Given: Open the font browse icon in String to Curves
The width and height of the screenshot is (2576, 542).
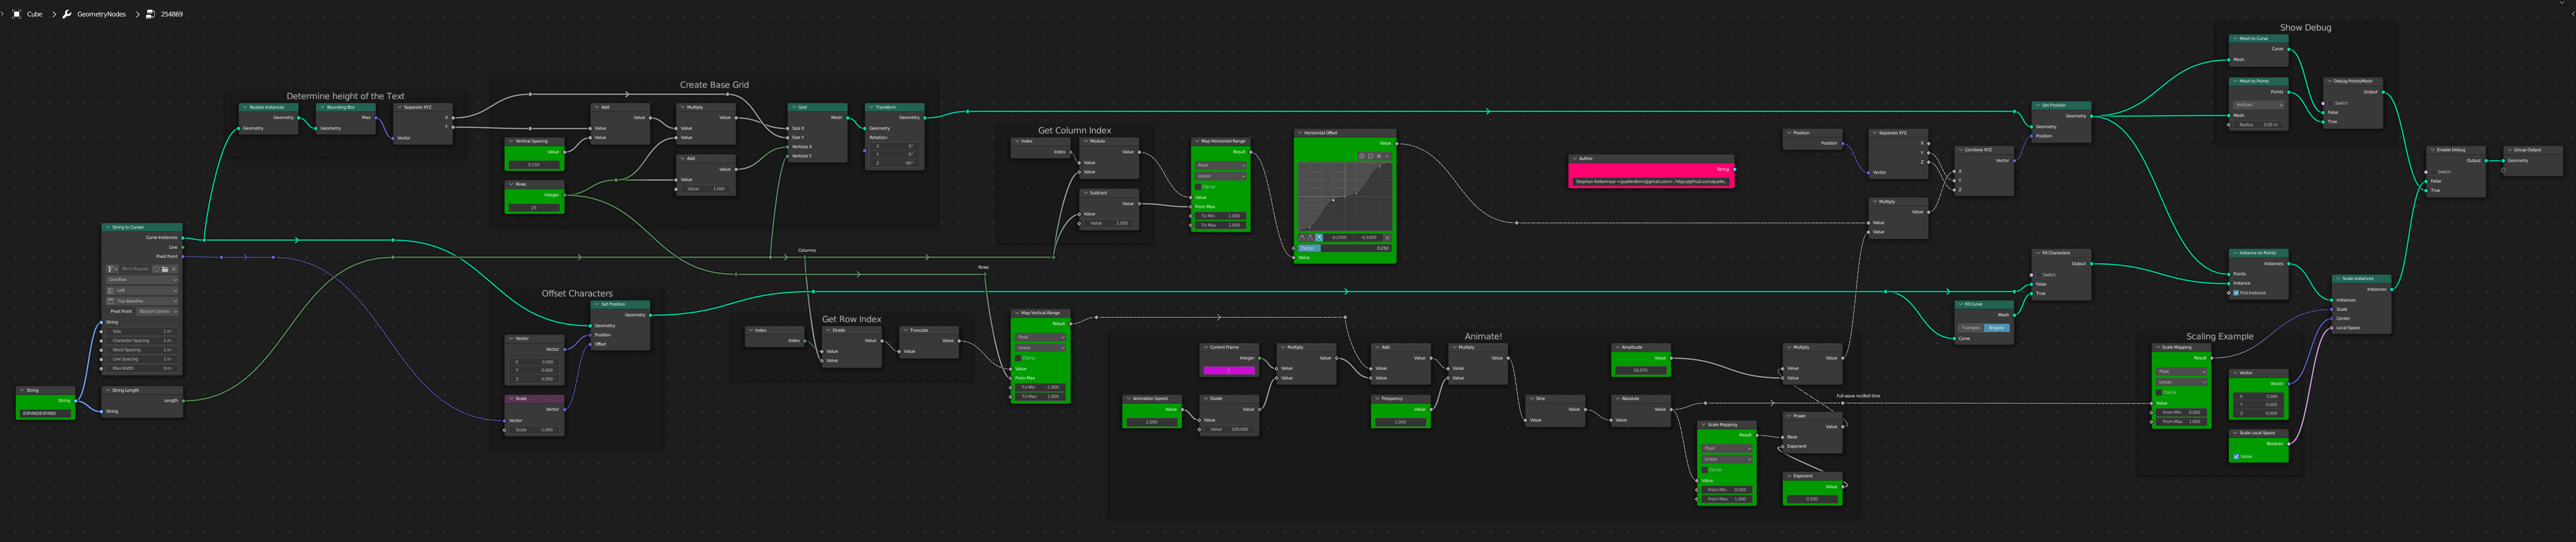Looking at the screenshot, I should pos(112,269).
